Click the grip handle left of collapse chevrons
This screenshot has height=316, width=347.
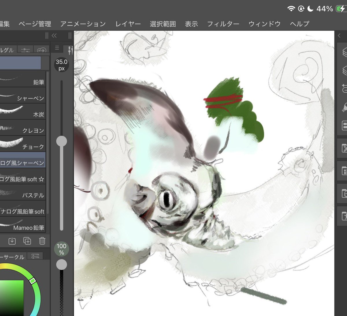pos(47,36)
